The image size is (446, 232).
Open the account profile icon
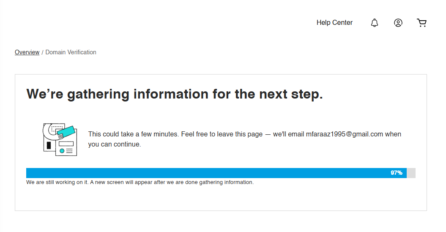(x=398, y=23)
